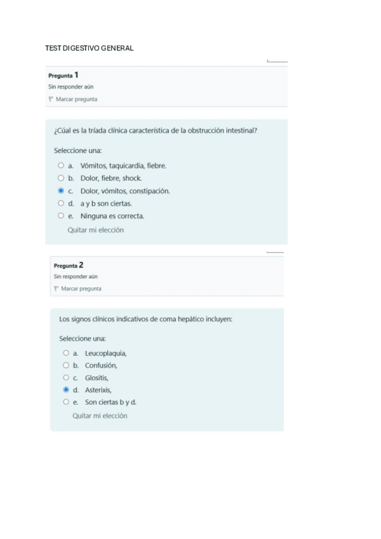Clear choice with Quitar mi elección in question 1
Image resolution: width=381 pixels, height=539 pixels.
[95, 230]
